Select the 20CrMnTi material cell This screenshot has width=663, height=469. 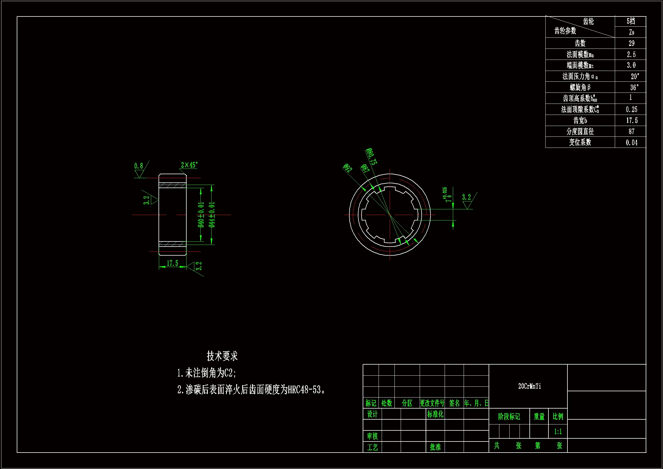(529, 386)
